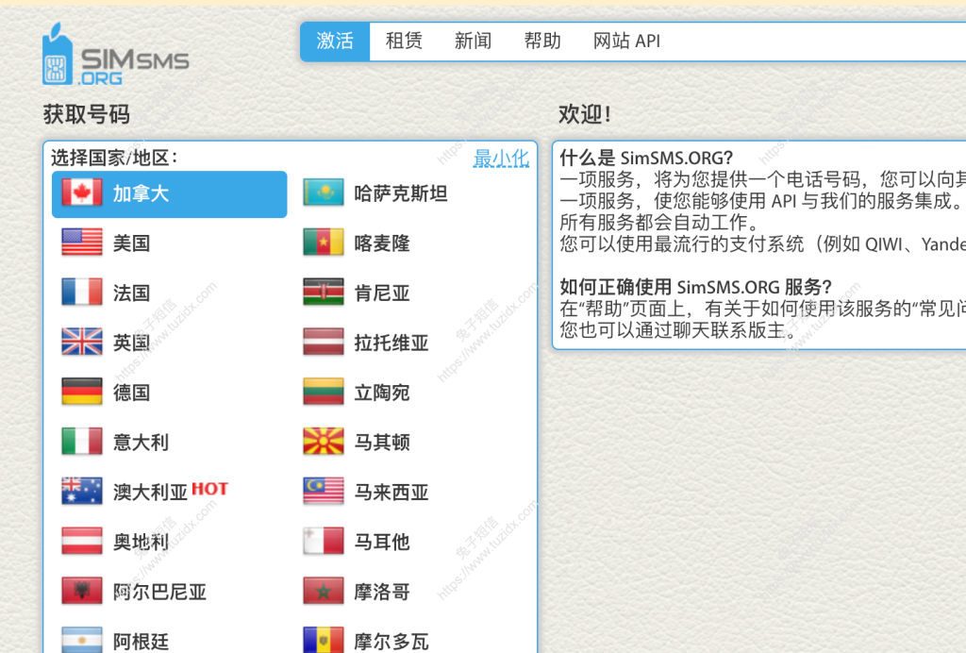Click the 最小化 link to minimize country list
The image size is (966, 653).
(500, 158)
